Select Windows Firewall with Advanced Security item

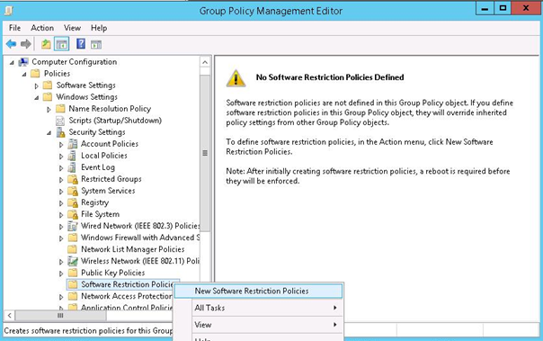coord(140,238)
